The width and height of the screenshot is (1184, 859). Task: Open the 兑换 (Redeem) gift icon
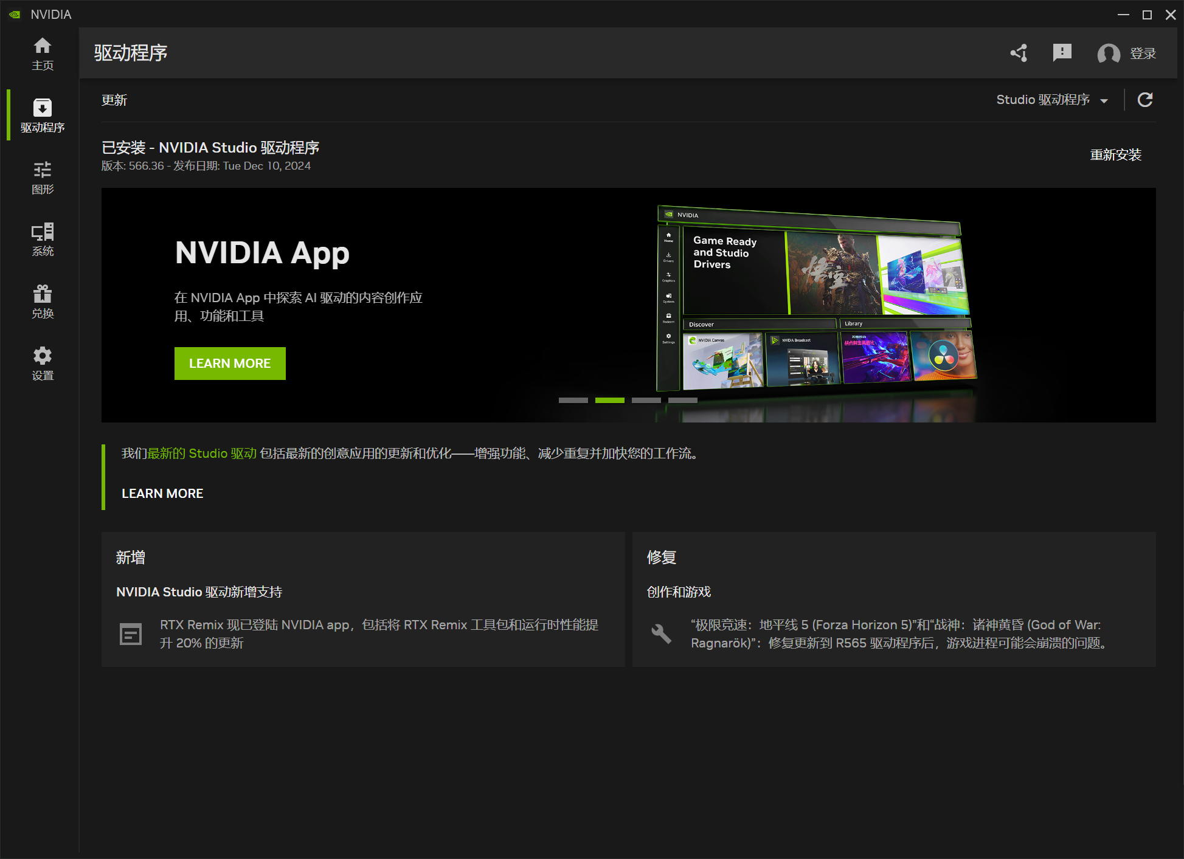42,301
